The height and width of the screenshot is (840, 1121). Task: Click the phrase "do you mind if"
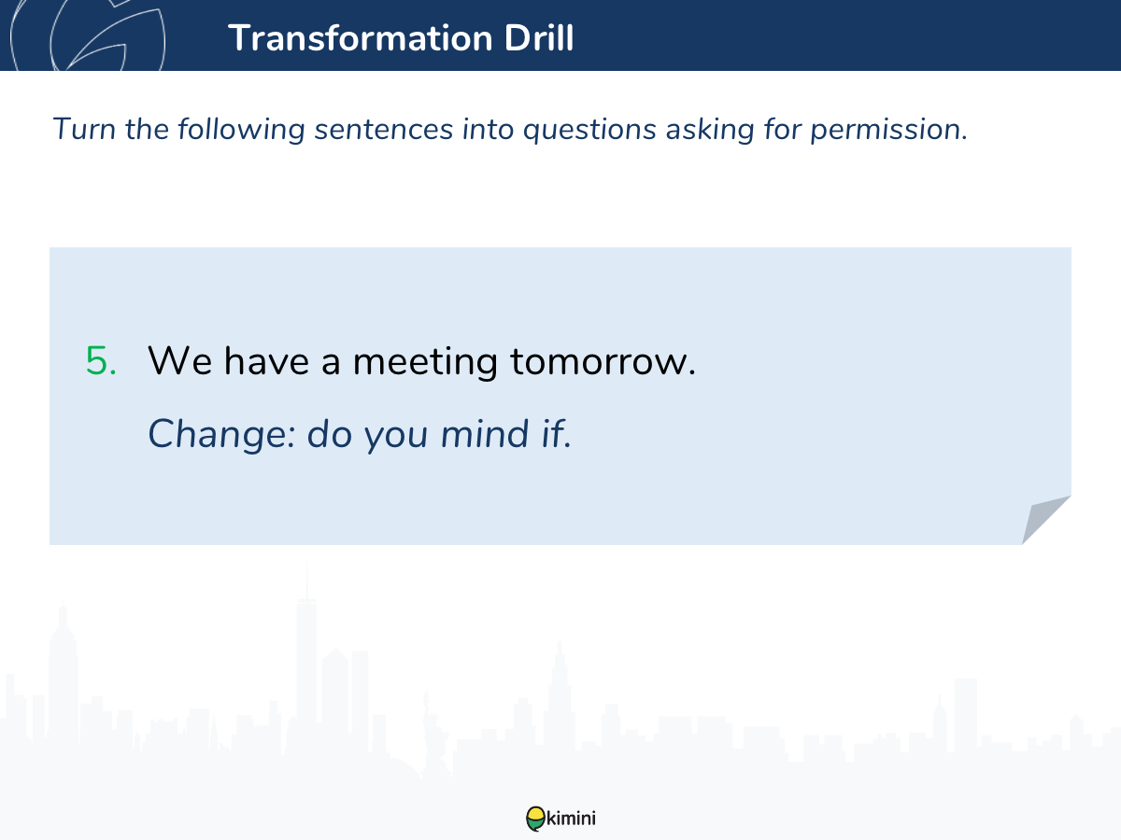(x=439, y=433)
